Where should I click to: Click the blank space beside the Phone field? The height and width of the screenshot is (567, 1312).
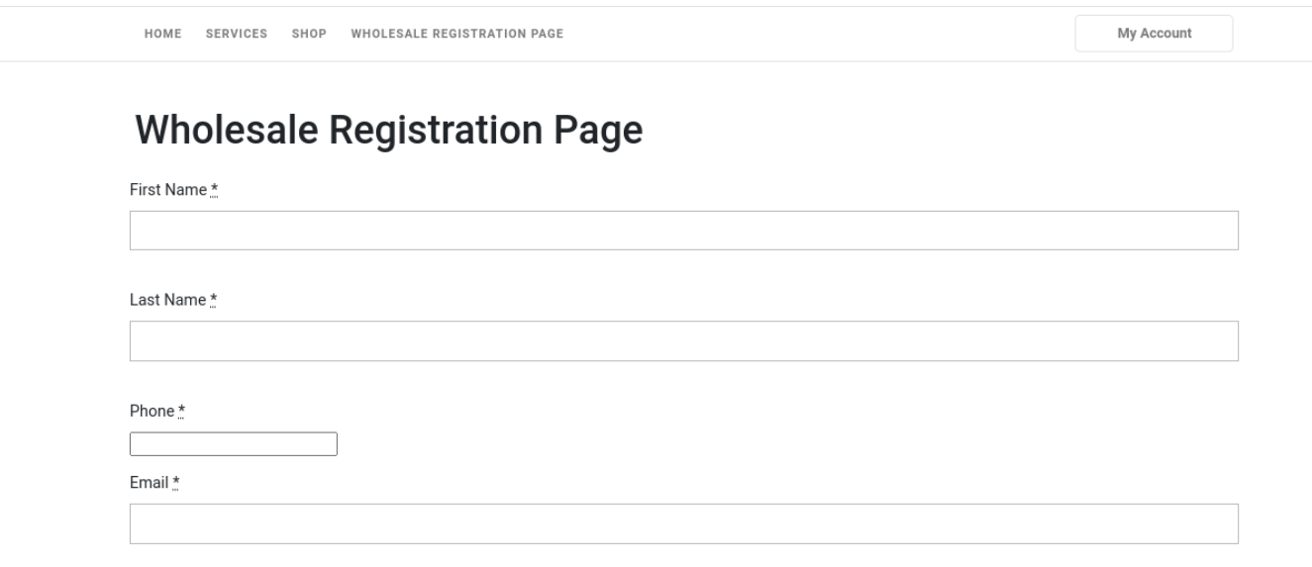(788, 444)
